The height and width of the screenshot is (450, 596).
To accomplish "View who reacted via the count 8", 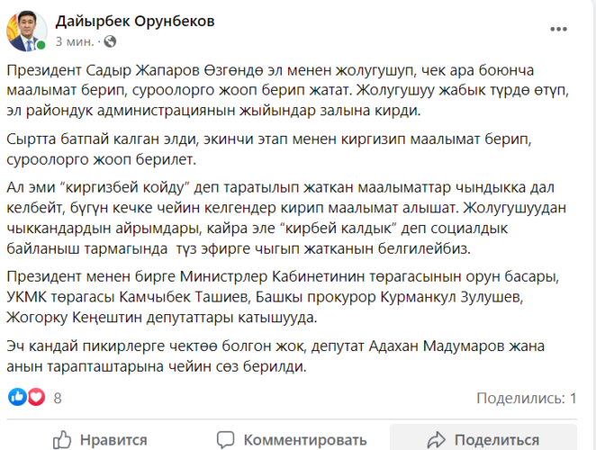I will (x=58, y=397).
